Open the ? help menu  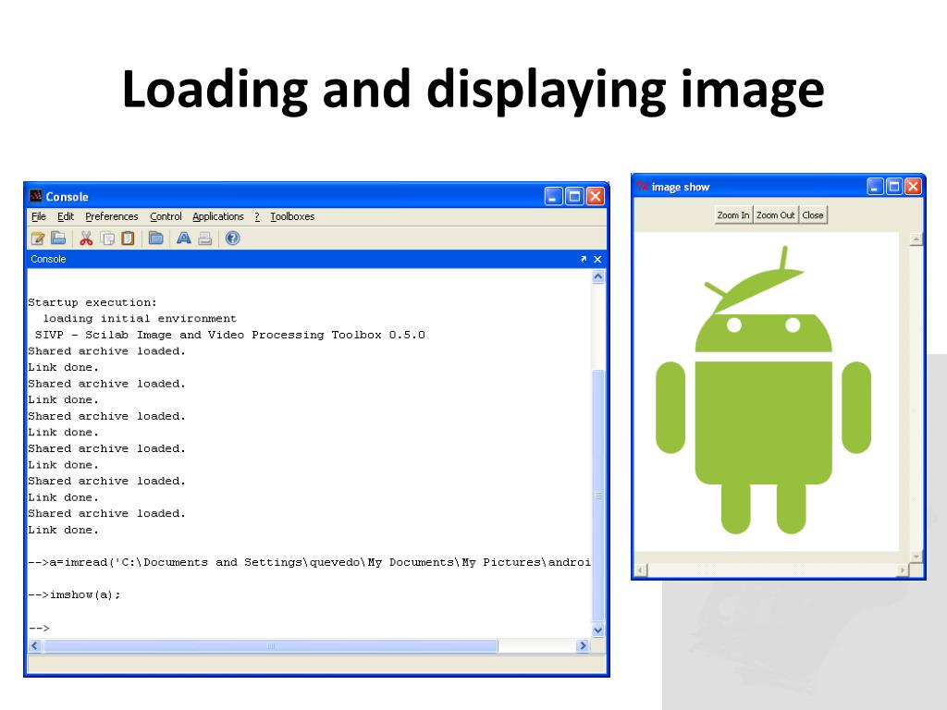tap(257, 216)
